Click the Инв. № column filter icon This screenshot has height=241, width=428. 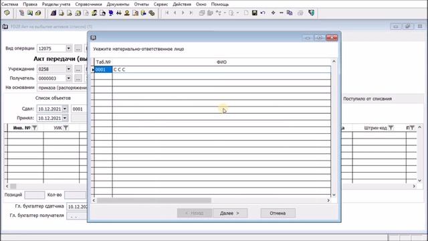pos(35,128)
